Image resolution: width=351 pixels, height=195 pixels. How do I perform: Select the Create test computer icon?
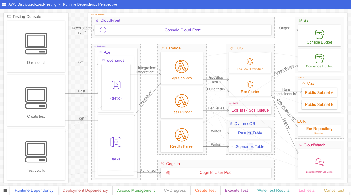coord(36,98)
